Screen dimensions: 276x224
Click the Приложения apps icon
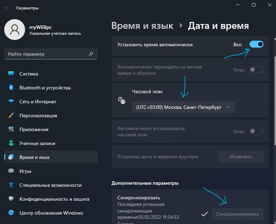11,129
